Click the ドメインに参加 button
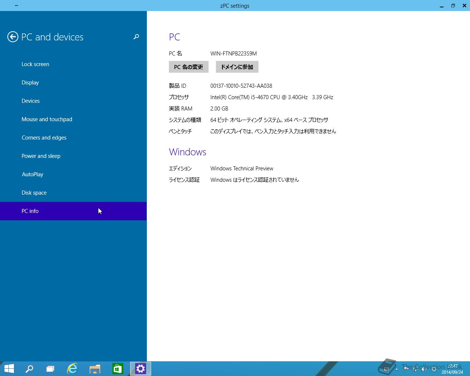Image resolution: width=470 pixels, height=376 pixels. [237, 67]
